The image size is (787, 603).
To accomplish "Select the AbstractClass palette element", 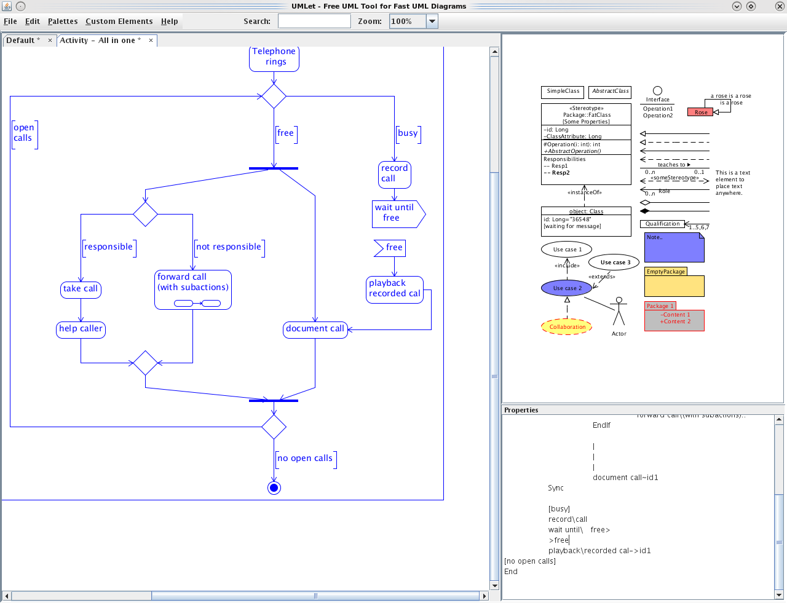I will 609,92.
